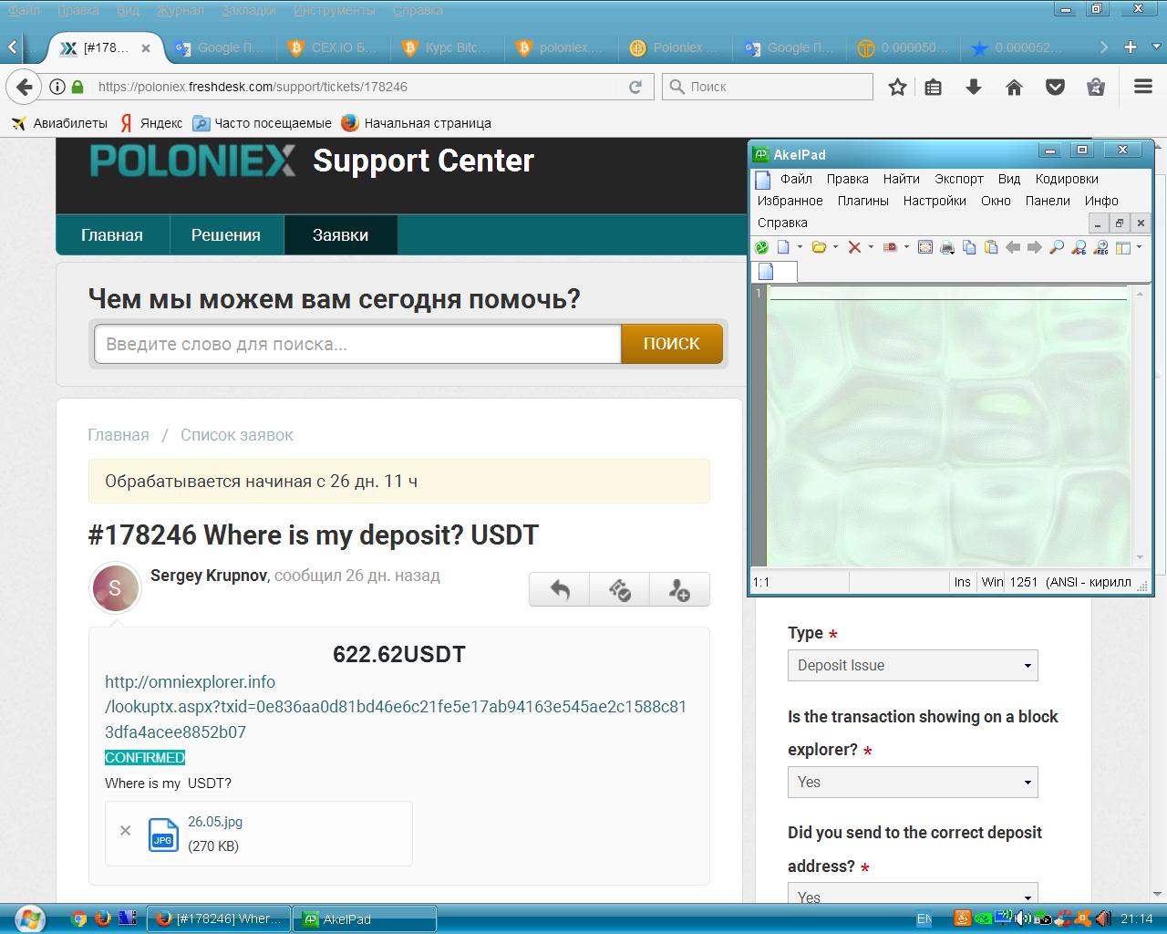The width and height of the screenshot is (1167, 934).
Task: Switch to the Решения tab on support site
Action: (226, 235)
